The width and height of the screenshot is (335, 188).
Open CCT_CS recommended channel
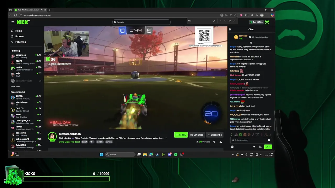click(26, 109)
